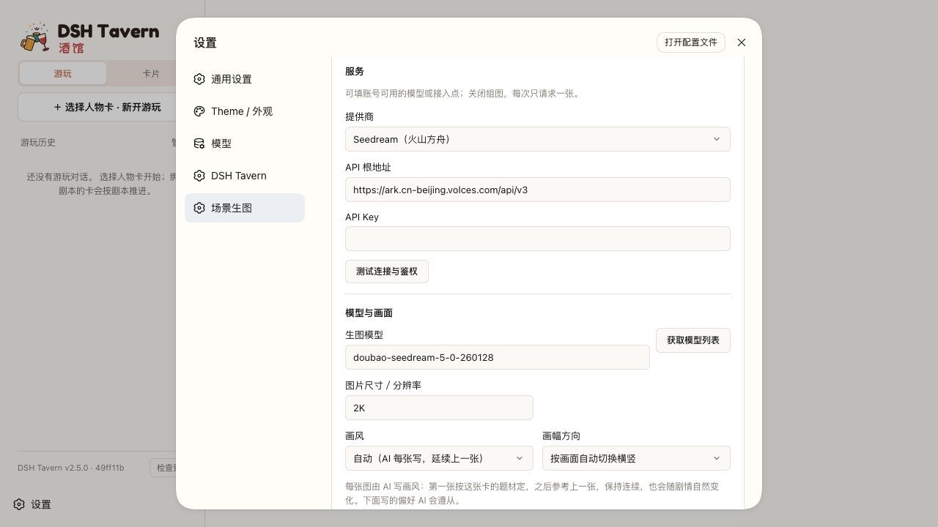This screenshot has width=938, height=527.
Task: Open the 画幅方向 orientation dropdown
Action: pyautogui.click(x=636, y=458)
